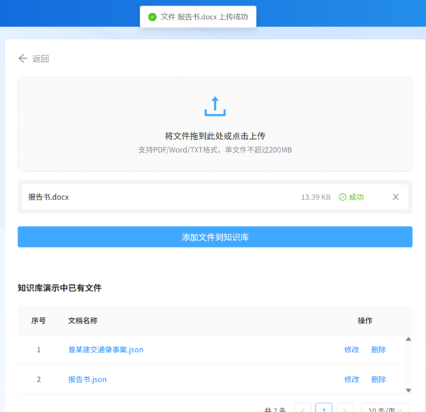Click the green 成功 status check icon
This screenshot has width=426, height=412.
pyautogui.click(x=343, y=197)
